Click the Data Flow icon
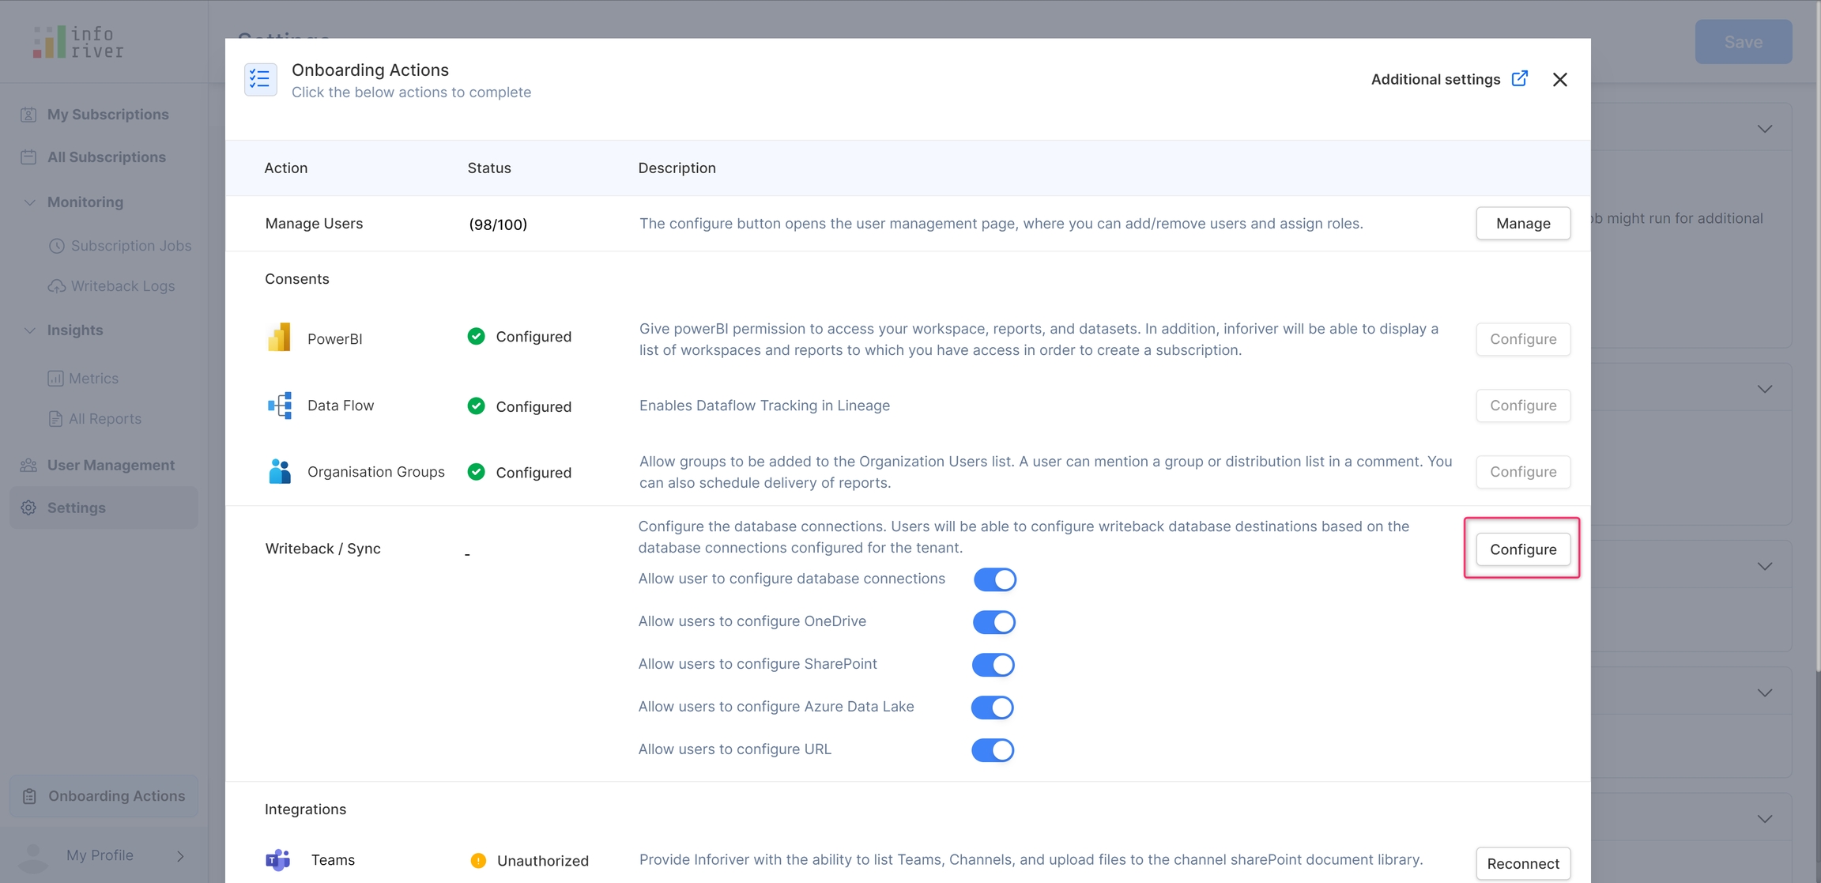The height and width of the screenshot is (883, 1821). point(280,406)
